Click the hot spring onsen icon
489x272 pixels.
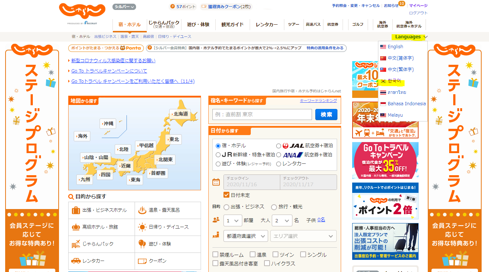click(142, 210)
